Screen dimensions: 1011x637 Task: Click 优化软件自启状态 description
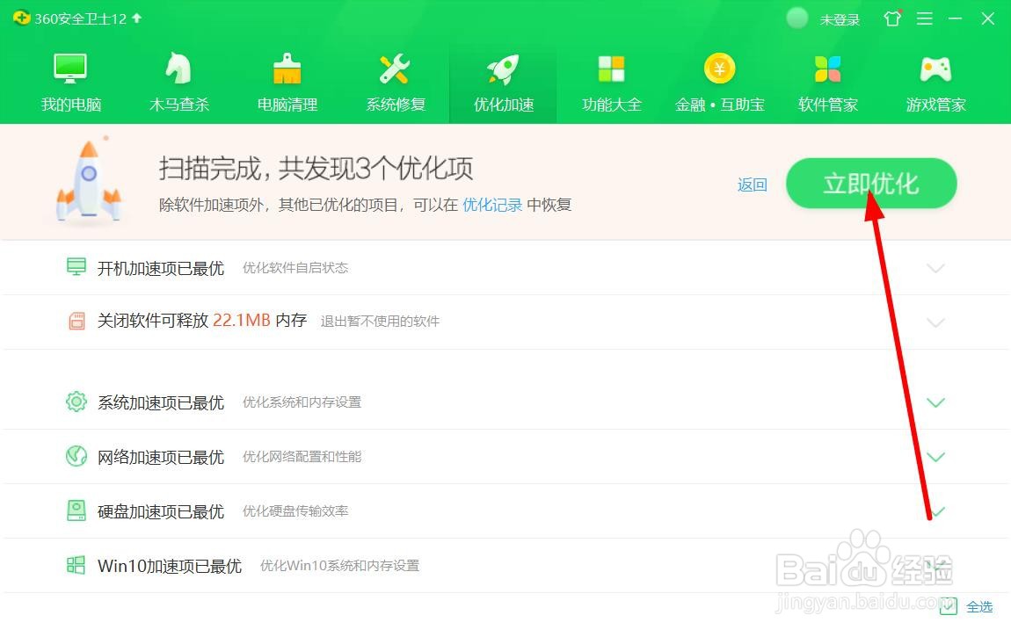point(295,268)
